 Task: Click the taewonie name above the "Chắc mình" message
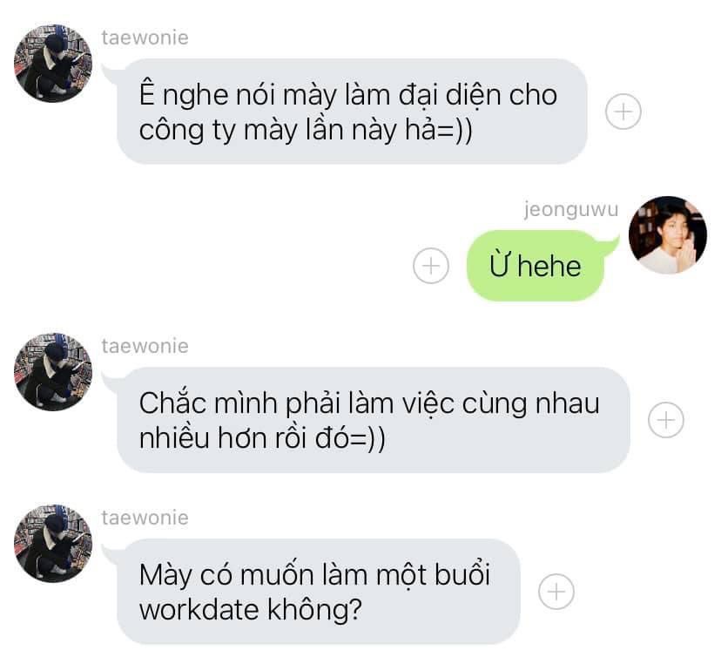point(145,346)
